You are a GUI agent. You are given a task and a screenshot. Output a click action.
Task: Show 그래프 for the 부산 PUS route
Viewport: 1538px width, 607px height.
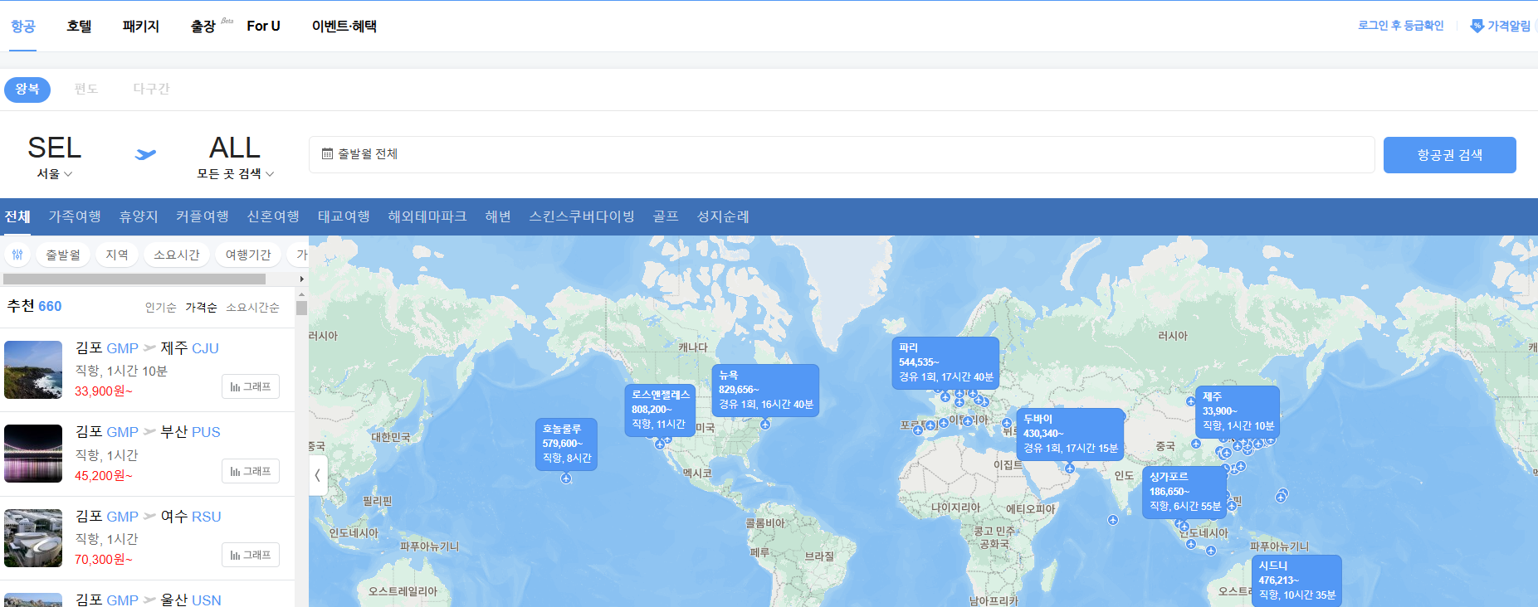[251, 471]
